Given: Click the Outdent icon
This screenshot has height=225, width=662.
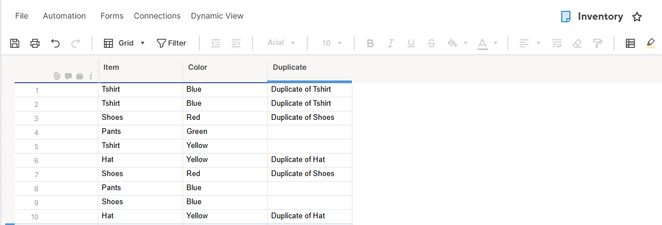Looking at the screenshot, I should [216, 43].
